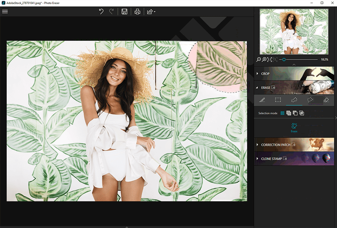Zoom out using the magnifier minus icon

(x=259, y=60)
